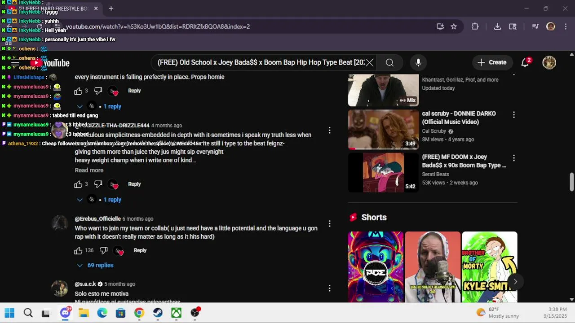Open options menu for @s.a.c.k comment
This screenshot has height=323, width=575.
tap(329, 288)
